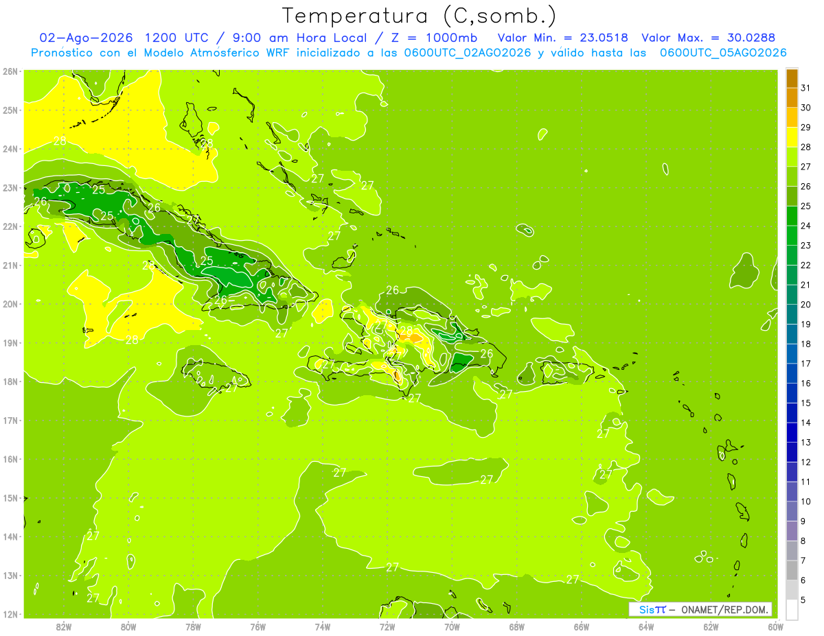The height and width of the screenshot is (636, 824).
Task: Click the '17N' latitude label
Action: click(10, 421)
